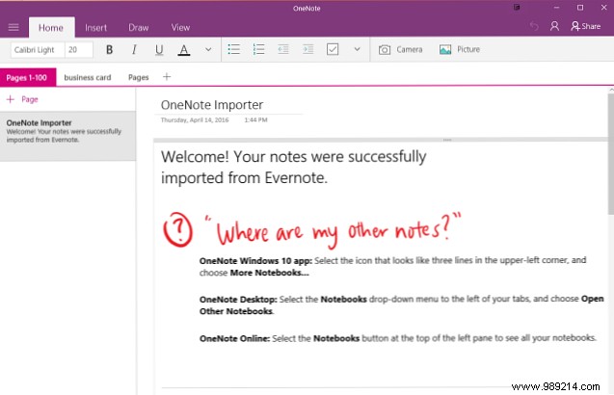Insert a Picture from the ribbon

[460, 50]
